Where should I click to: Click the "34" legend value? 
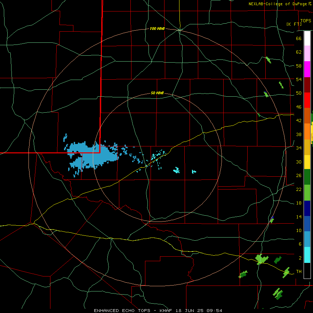(299, 148)
